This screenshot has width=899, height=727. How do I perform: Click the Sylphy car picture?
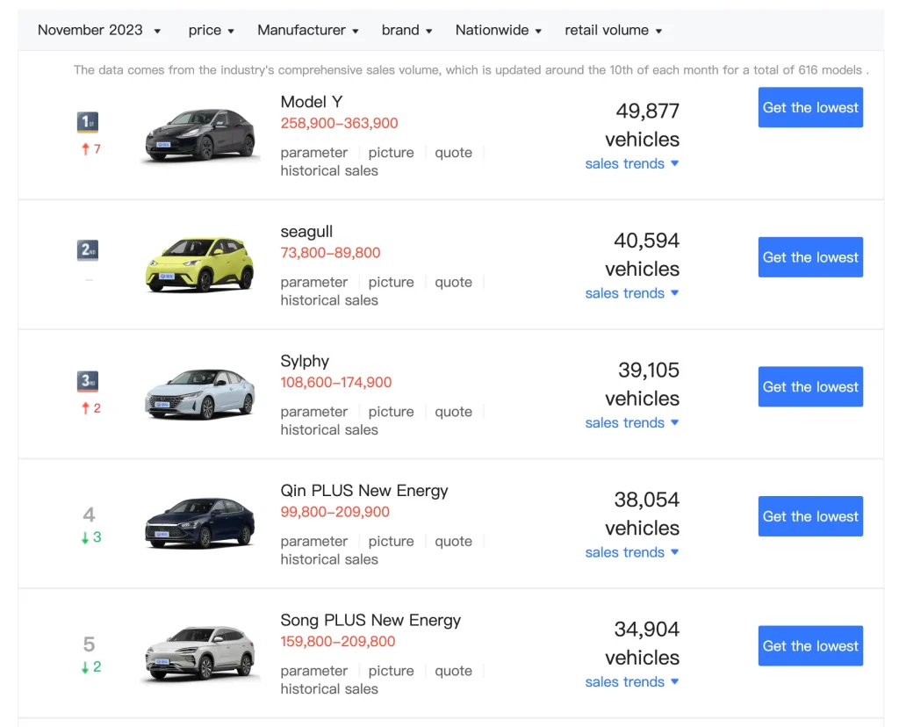200,394
